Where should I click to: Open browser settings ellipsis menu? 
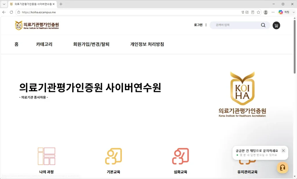click(x=273, y=12)
